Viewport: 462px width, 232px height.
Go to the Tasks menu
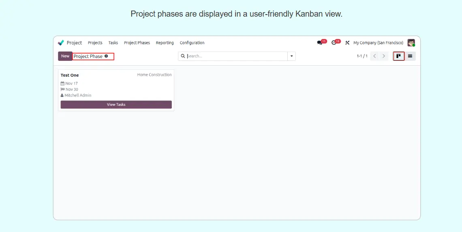point(113,43)
